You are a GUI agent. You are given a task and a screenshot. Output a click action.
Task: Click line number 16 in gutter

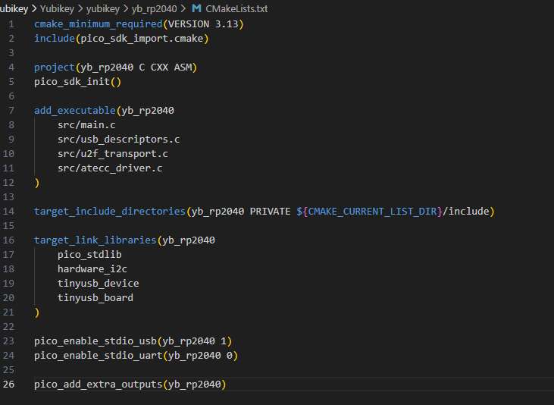(9, 240)
